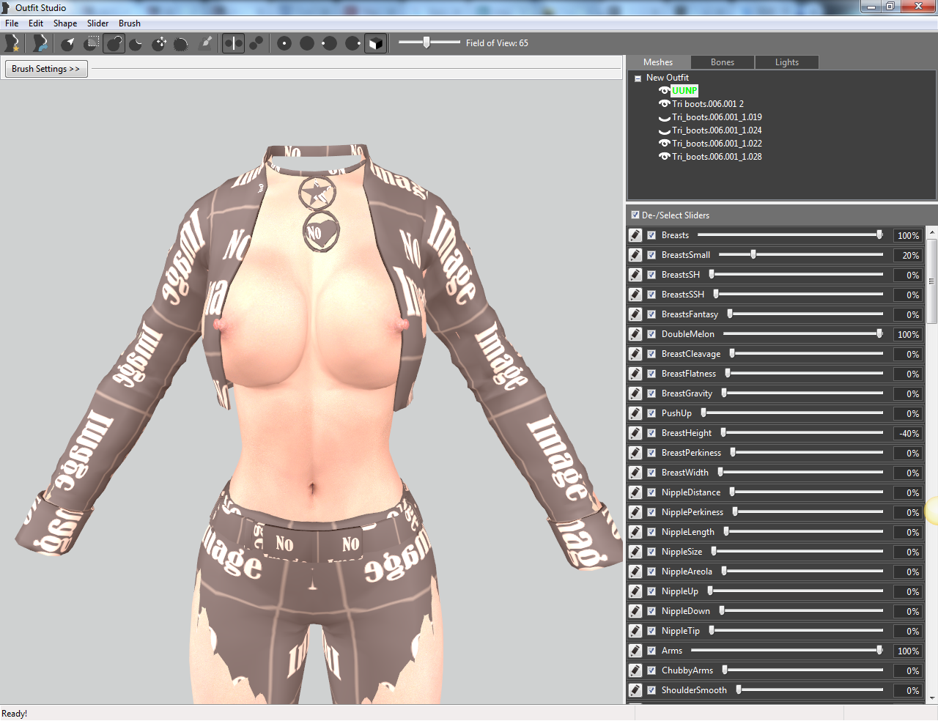Open the File menu
The height and width of the screenshot is (721, 938).
pyautogui.click(x=12, y=23)
